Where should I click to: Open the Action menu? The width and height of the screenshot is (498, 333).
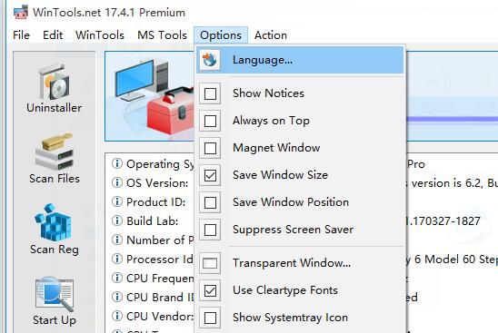[x=271, y=34]
